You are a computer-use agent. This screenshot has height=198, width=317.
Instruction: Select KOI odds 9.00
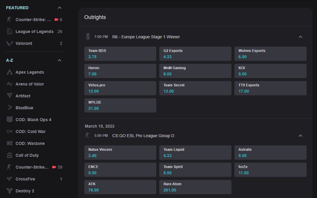tap(270, 71)
